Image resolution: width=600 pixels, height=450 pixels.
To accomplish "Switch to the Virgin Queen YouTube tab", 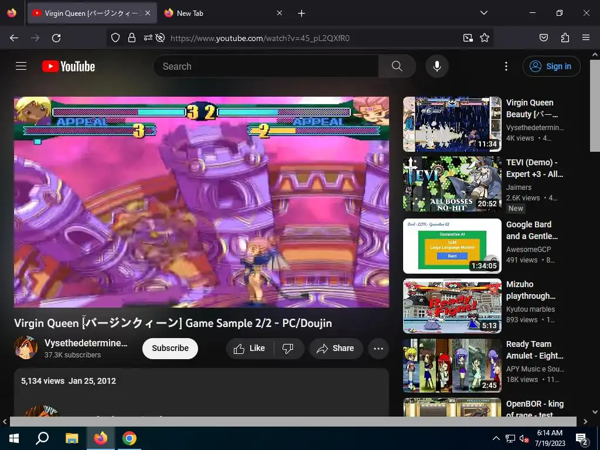I will click(x=92, y=13).
